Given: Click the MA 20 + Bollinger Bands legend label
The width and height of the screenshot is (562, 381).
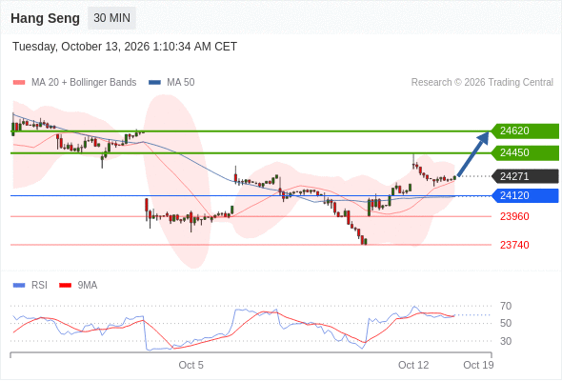Looking at the screenshot, I should coord(84,83).
